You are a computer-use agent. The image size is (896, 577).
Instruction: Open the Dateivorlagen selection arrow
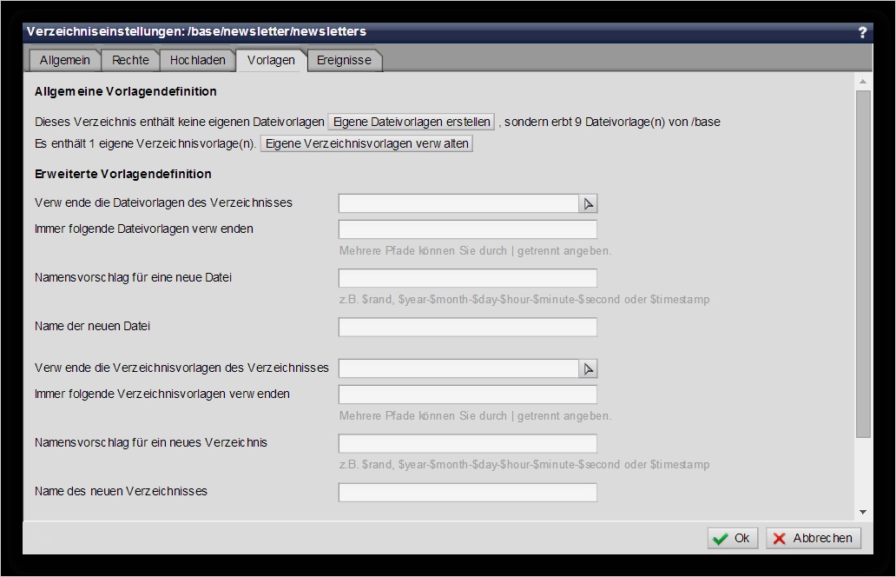(x=588, y=202)
